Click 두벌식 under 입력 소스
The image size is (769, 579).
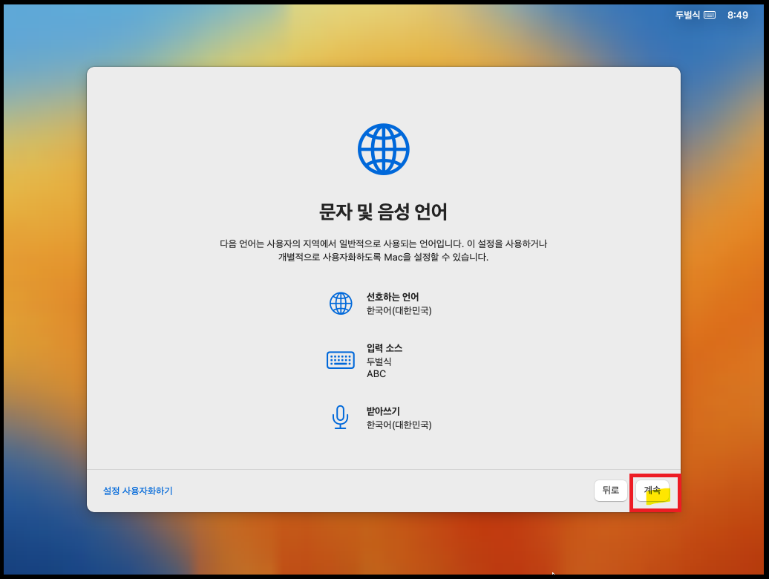tap(379, 362)
